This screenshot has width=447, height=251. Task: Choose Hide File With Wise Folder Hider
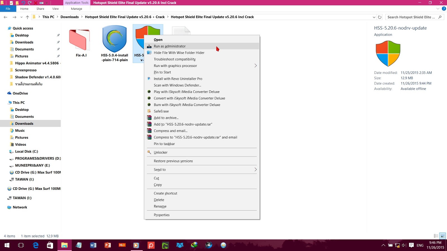[202, 52]
